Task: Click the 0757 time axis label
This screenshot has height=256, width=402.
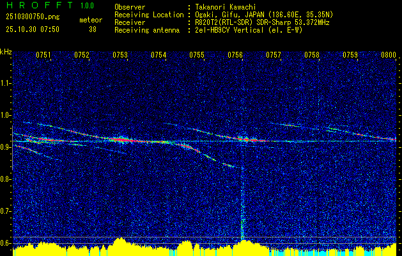Action: coord(274,55)
